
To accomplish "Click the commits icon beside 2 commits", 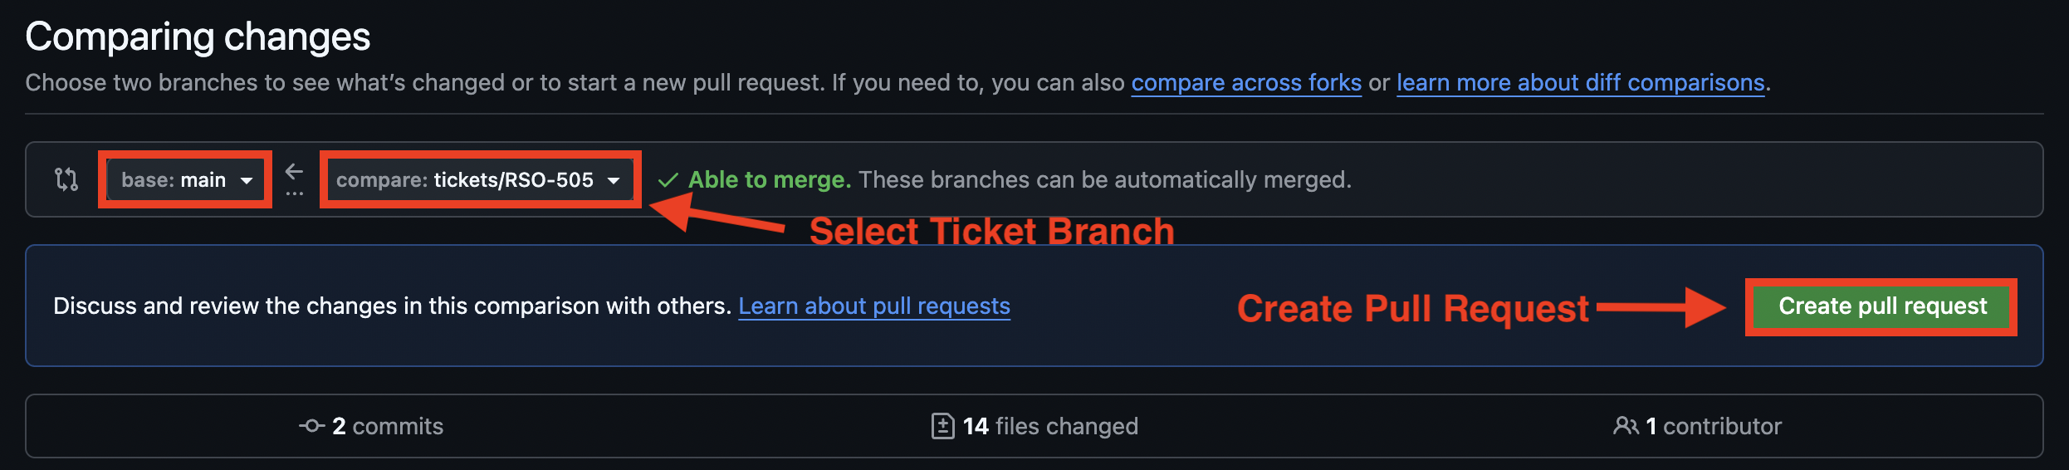I will pos(311,426).
